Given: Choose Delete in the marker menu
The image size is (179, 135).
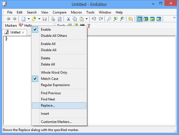Looking at the screenshot, I should (59, 58).
